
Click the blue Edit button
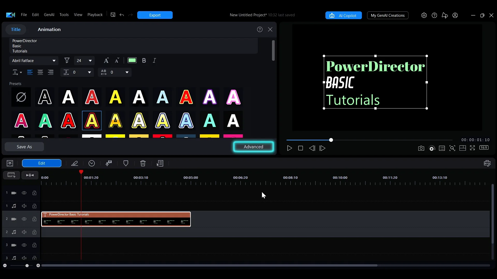point(42,163)
